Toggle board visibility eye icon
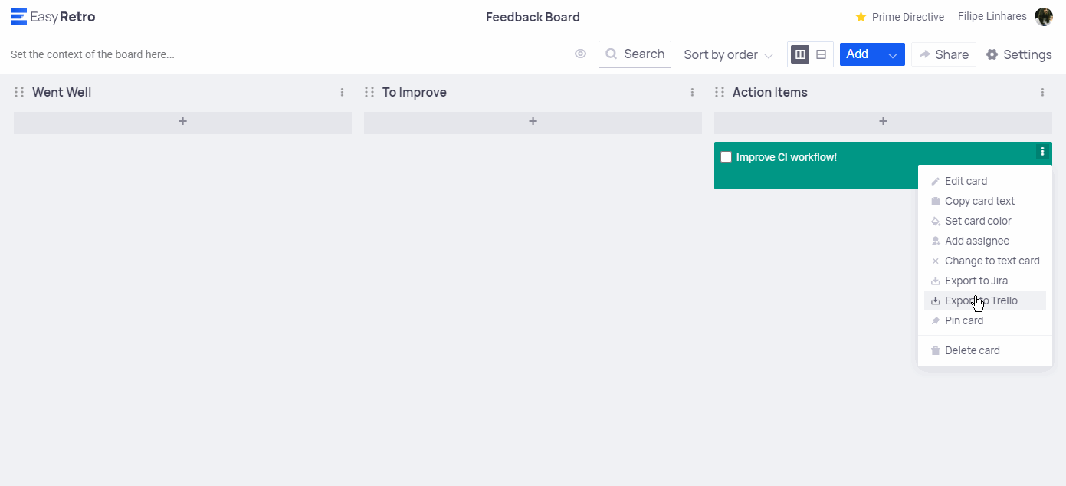1066x486 pixels. tap(580, 54)
